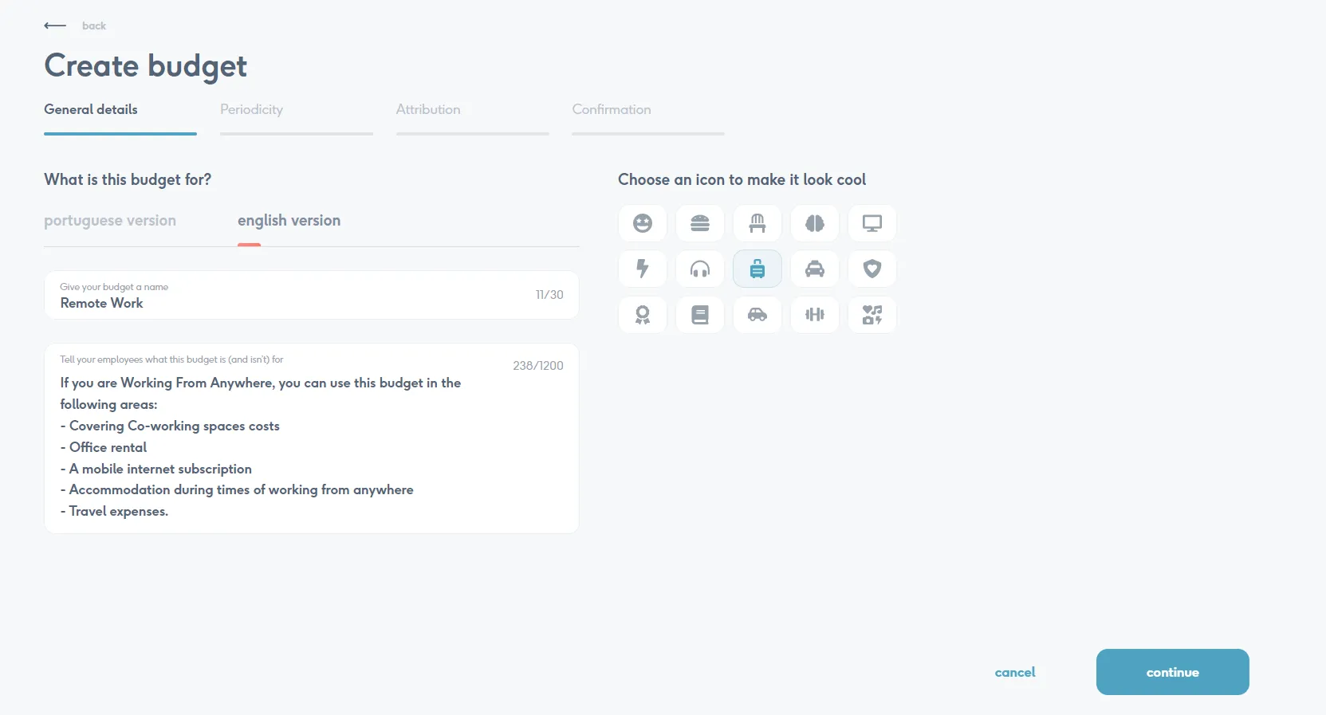
Task: Pick the hamburger food icon
Action: pos(699,223)
